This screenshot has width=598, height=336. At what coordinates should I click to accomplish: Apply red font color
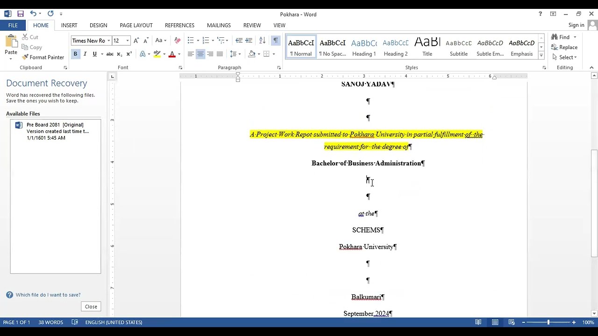(x=172, y=54)
